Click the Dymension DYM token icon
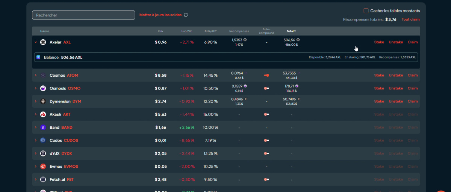Screen dimensions: 451x192 point(43,101)
